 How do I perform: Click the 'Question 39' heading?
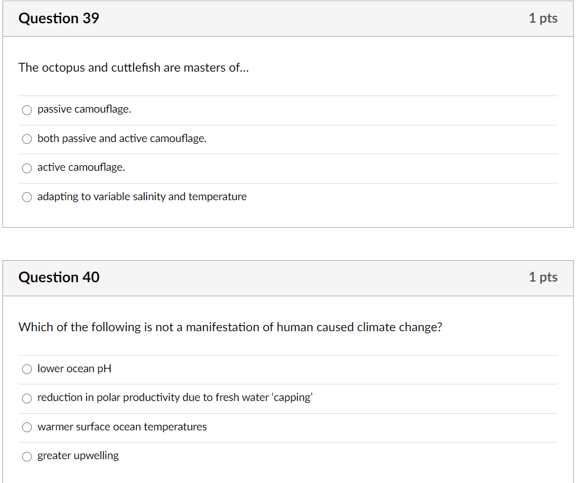(x=59, y=18)
